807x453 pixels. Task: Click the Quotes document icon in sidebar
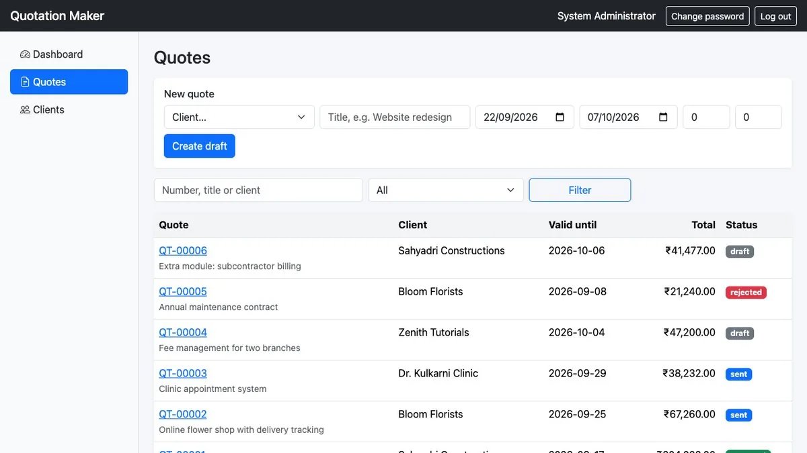25,82
